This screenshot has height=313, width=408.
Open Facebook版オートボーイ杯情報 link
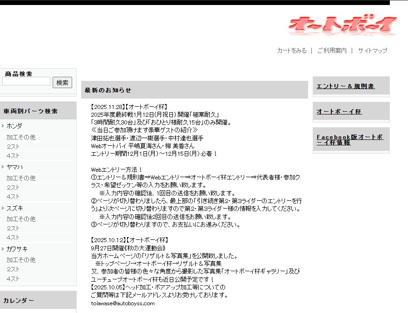pos(349,139)
